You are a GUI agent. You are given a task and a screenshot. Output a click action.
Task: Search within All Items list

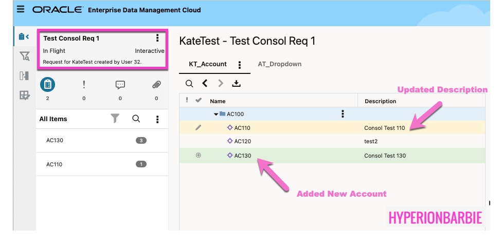tap(136, 119)
